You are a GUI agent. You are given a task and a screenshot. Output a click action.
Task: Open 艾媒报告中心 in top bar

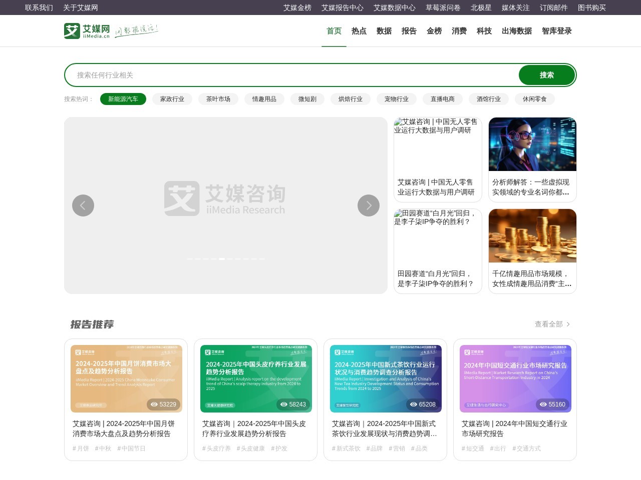(x=343, y=7)
